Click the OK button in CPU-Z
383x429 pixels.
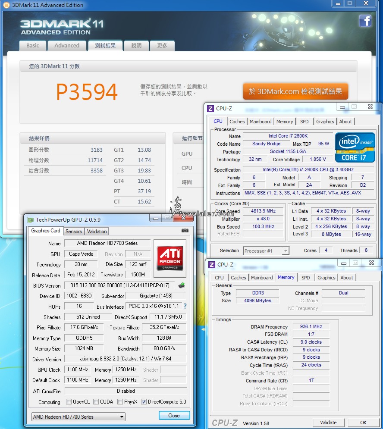pos(363,423)
